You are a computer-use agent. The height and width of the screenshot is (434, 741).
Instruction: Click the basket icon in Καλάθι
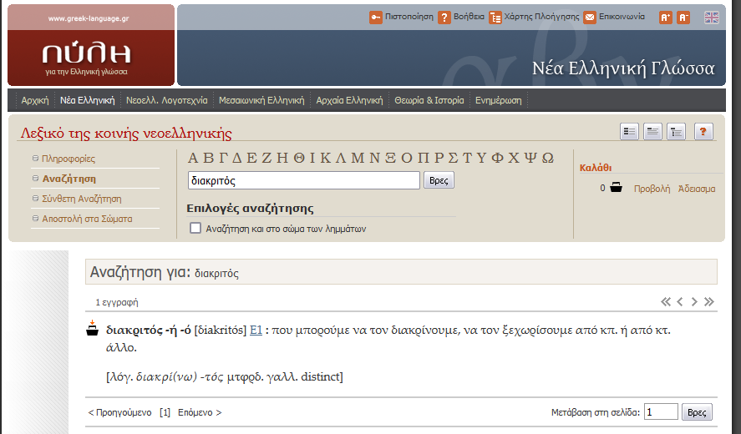[x=617, y=188]
